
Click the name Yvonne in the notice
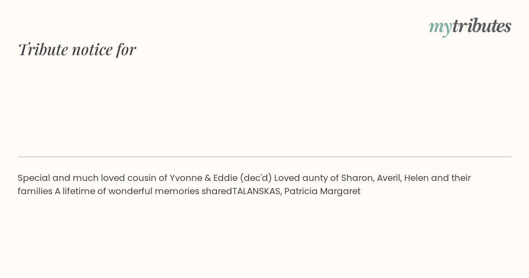pyautogui.click(x=186, y=178)
